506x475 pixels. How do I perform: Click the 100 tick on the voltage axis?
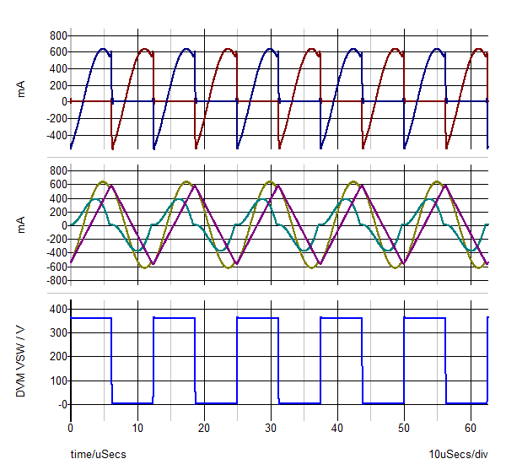tap(57, 381)
